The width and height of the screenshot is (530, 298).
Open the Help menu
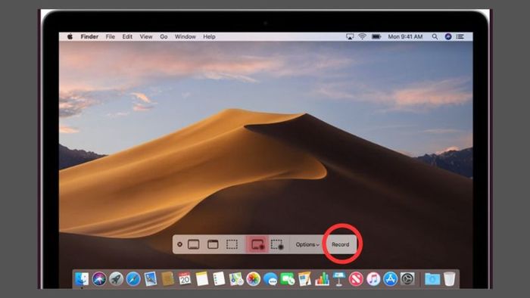[x=209, y=36]
